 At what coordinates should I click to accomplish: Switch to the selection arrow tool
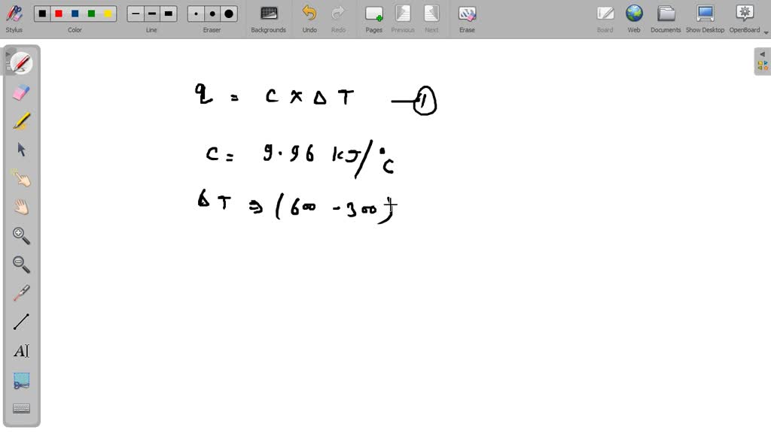pos(20,149)
